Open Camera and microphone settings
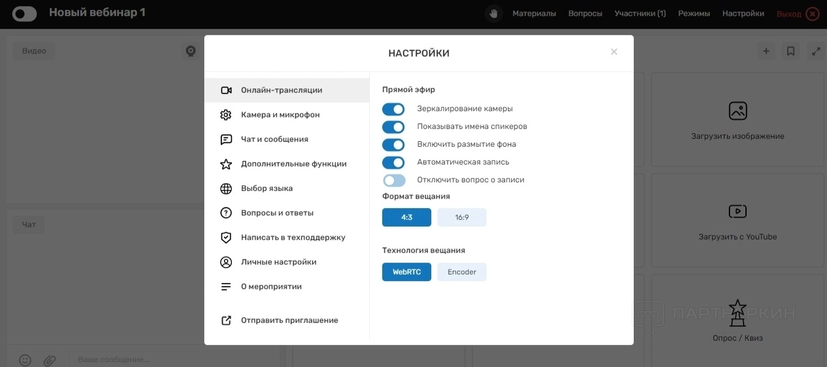The height and width of the screenshot is (367, 827). point(280,115)
